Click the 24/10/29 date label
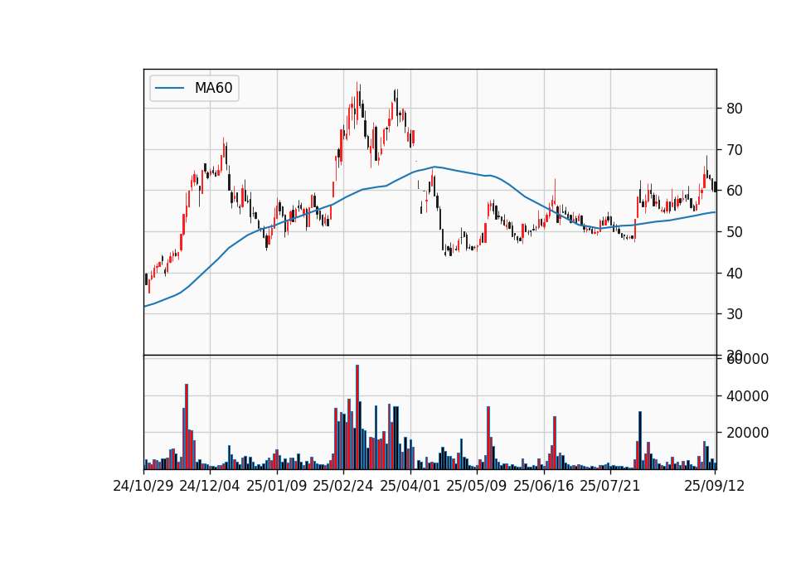Screen dimensions: 796x572 (143, 486)
